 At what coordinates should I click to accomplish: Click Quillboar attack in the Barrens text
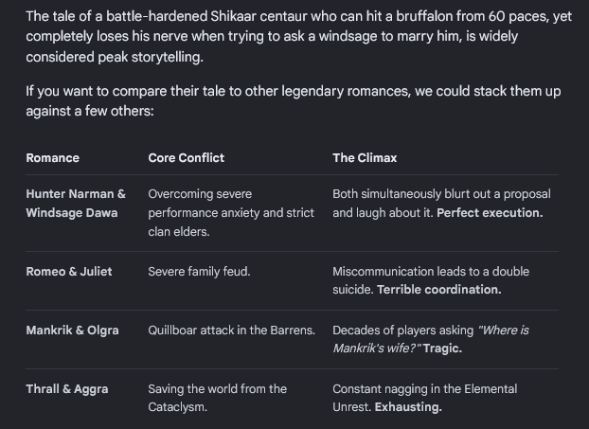coord(231,331)
